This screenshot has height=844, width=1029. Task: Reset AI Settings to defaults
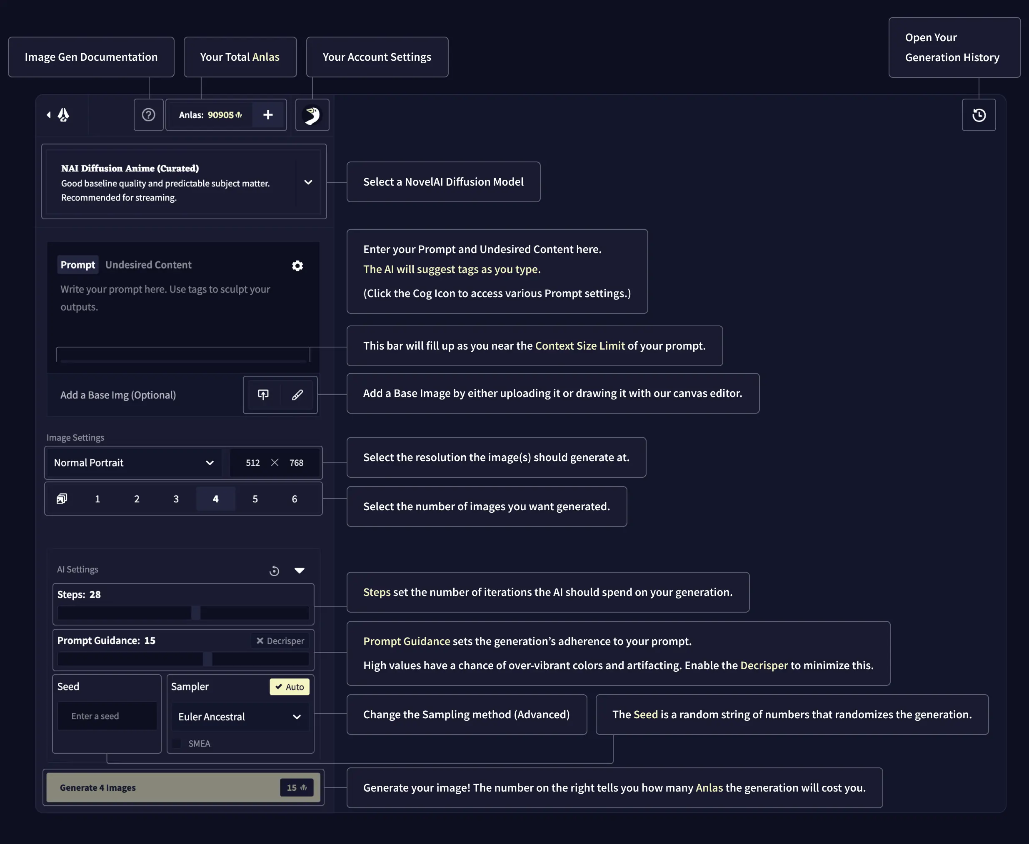tap(275, 570)
